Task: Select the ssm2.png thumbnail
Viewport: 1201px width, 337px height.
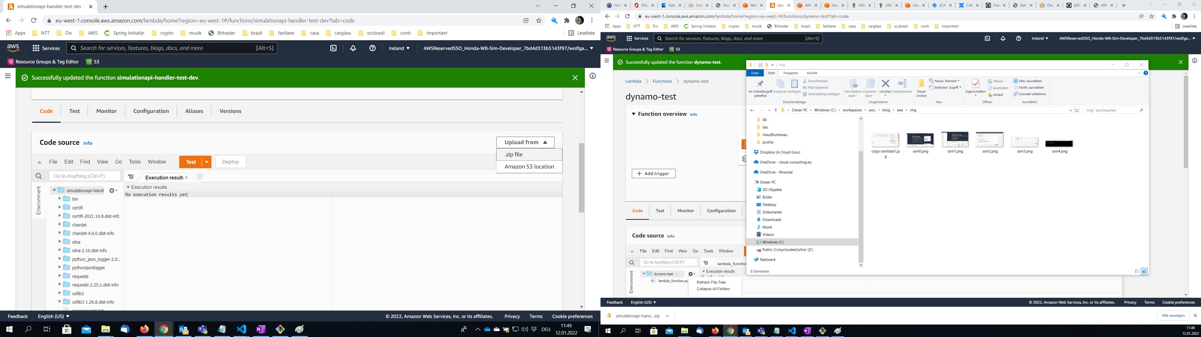Action: coord(990,142)
